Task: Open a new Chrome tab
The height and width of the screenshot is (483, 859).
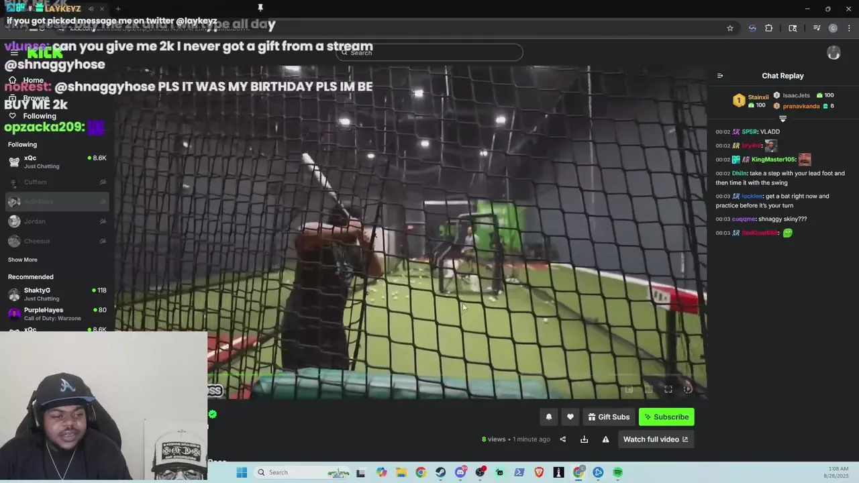Action: pos(118,9)
